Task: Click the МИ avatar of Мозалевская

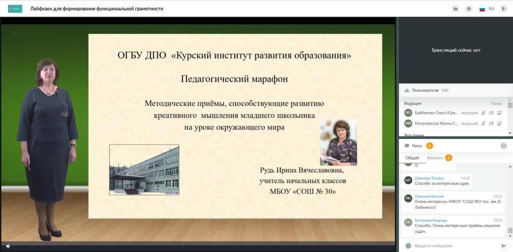Action: (x=408, y=123)
